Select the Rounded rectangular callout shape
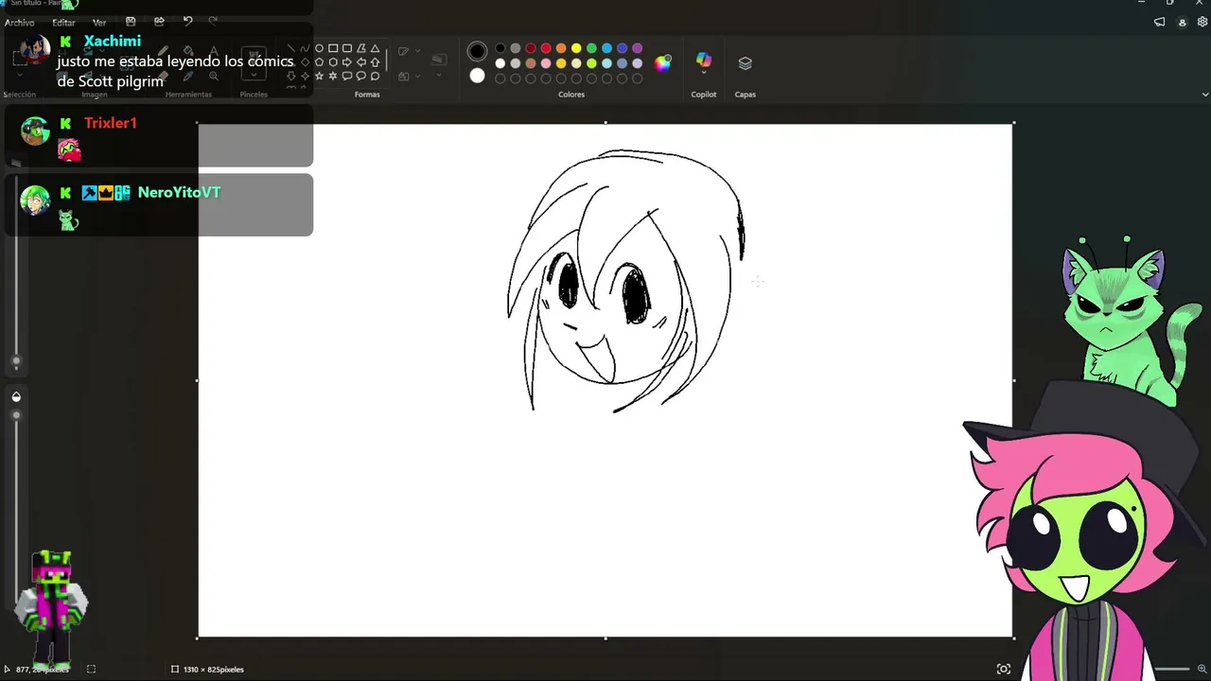The height and width of the screenshot is (681, 1211). click(x=347, y=77)
